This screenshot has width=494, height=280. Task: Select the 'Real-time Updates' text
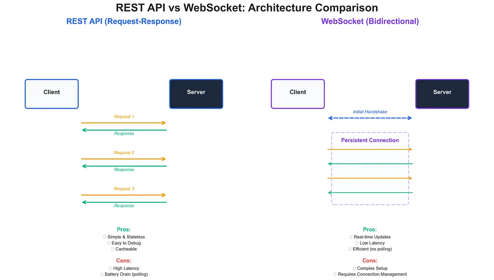pyautogui.click(x=372, y=237)
